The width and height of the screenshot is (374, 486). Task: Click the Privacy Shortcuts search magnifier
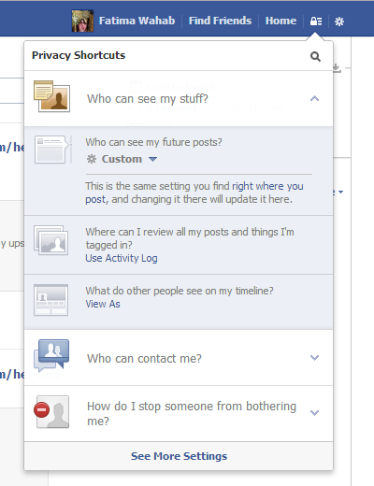coord(315,57)
